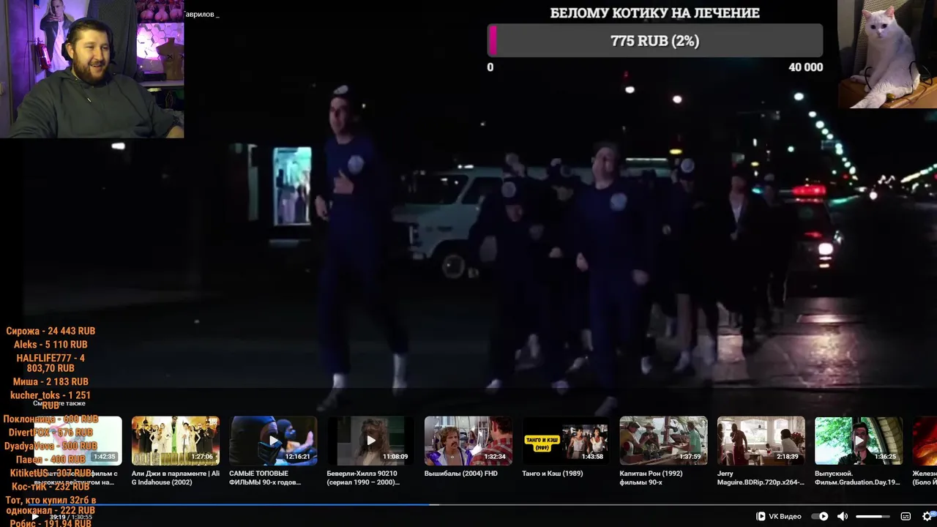The image size is (937, 527).
Task: Open the Капитан Рон (1992) thumbnail
Action: tap(663, 441)
